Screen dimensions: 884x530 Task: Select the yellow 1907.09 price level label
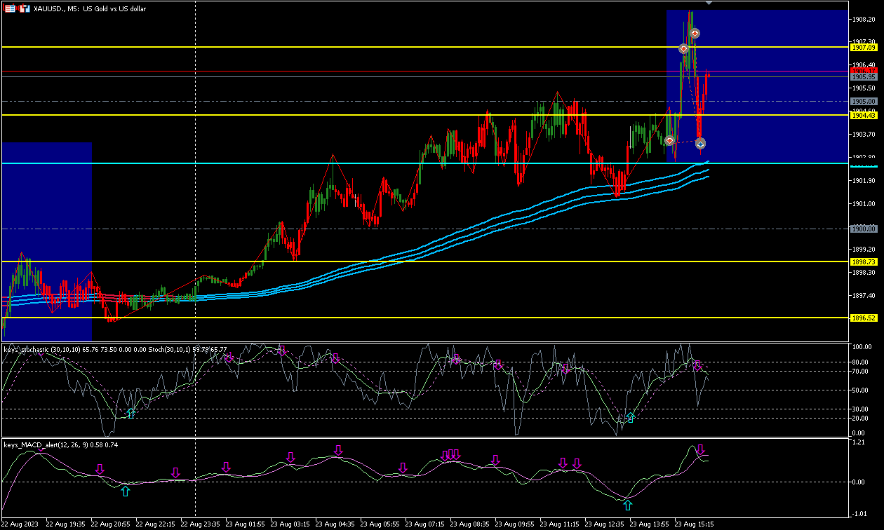click(x=864, y=47)
